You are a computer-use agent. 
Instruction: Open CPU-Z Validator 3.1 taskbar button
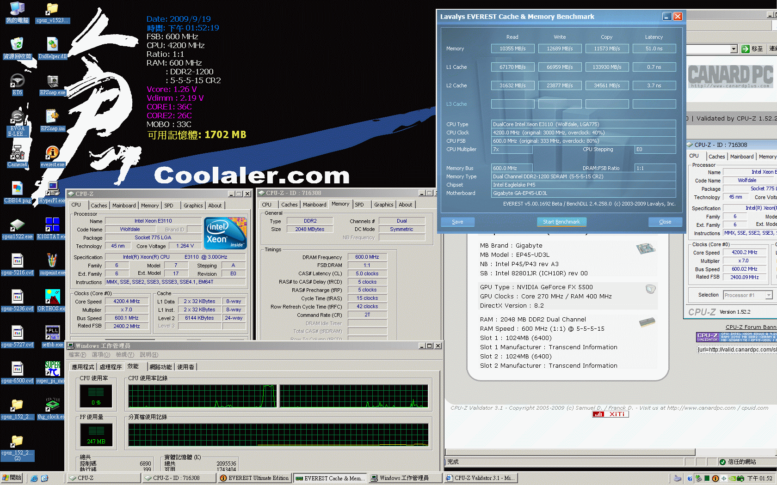(481, 478)
